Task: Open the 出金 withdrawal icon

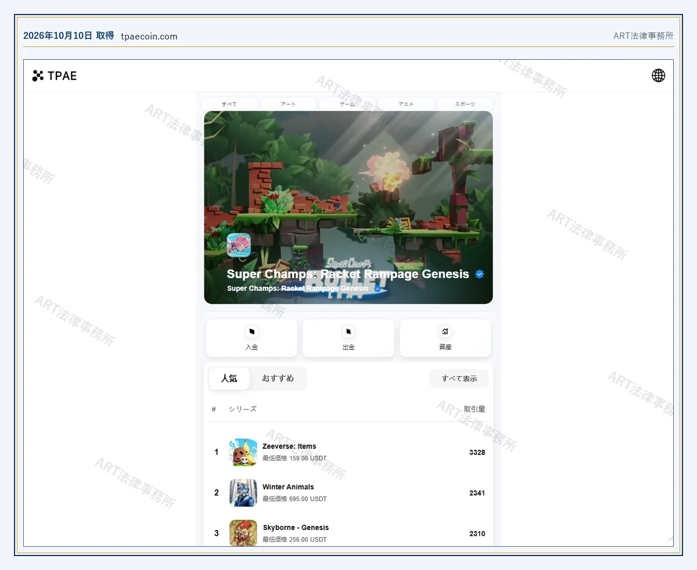Action: click(348, 331)
